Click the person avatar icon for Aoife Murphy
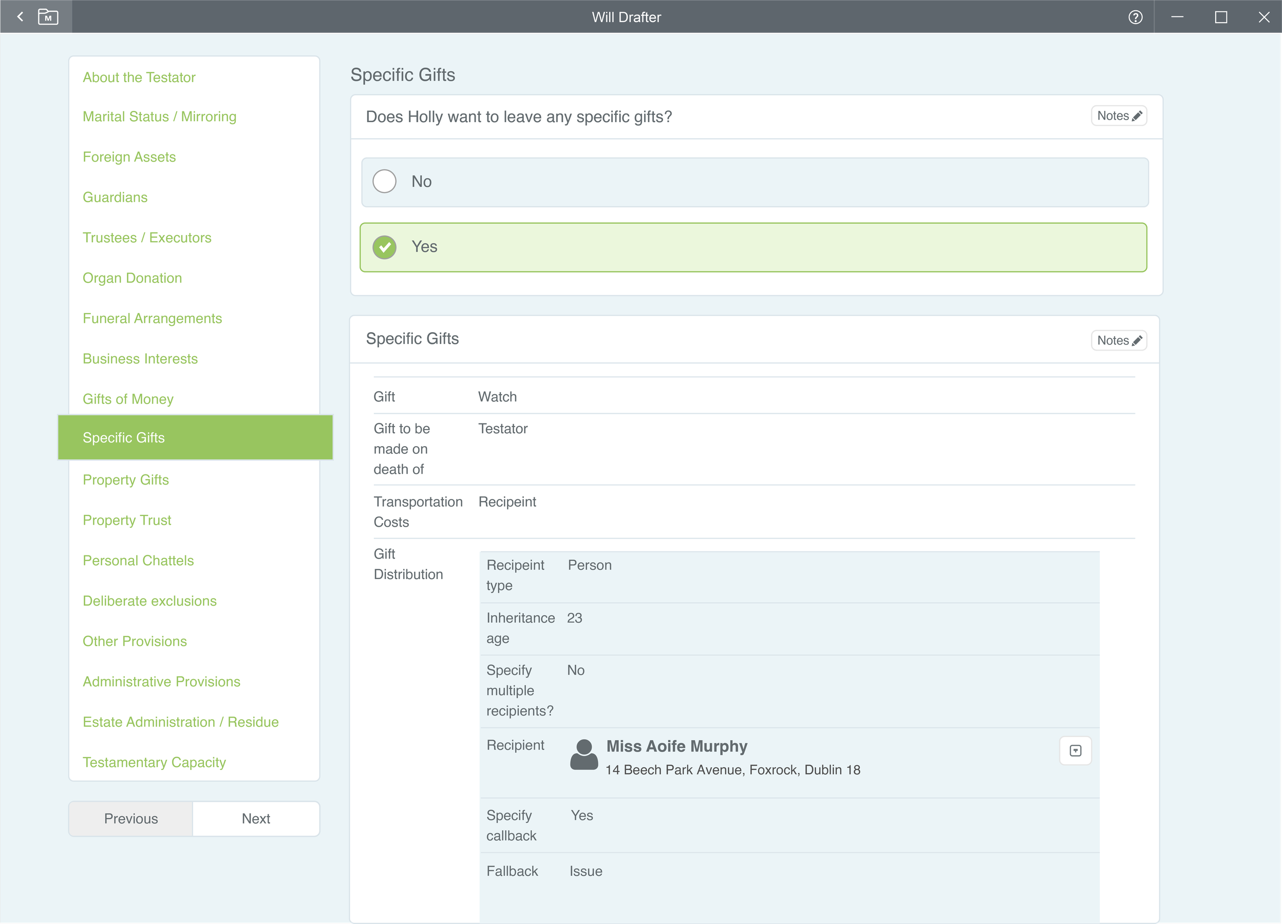 point(584,755)
